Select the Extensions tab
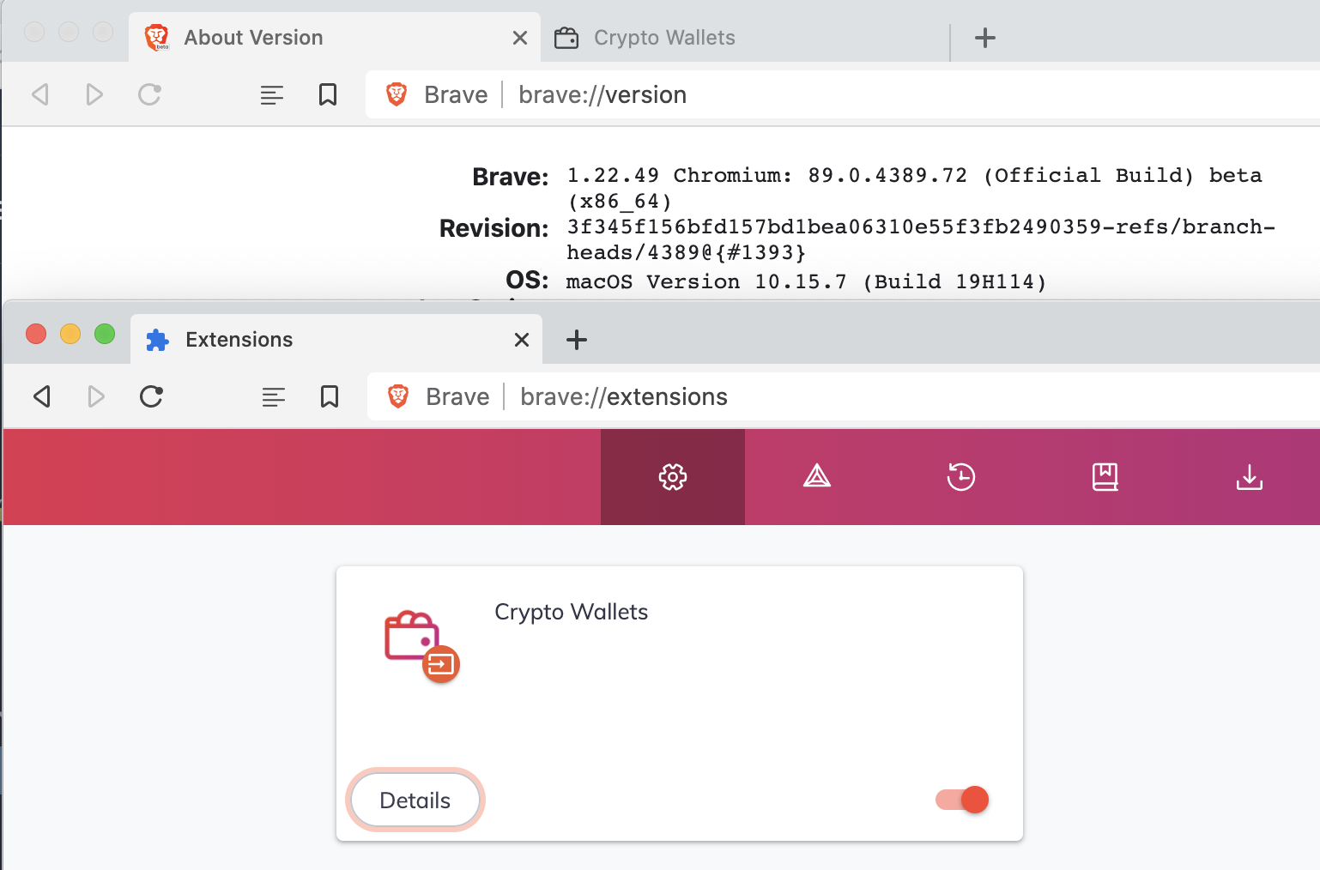The height and width of the screenshot is (870, 1320). coord(239,340)
